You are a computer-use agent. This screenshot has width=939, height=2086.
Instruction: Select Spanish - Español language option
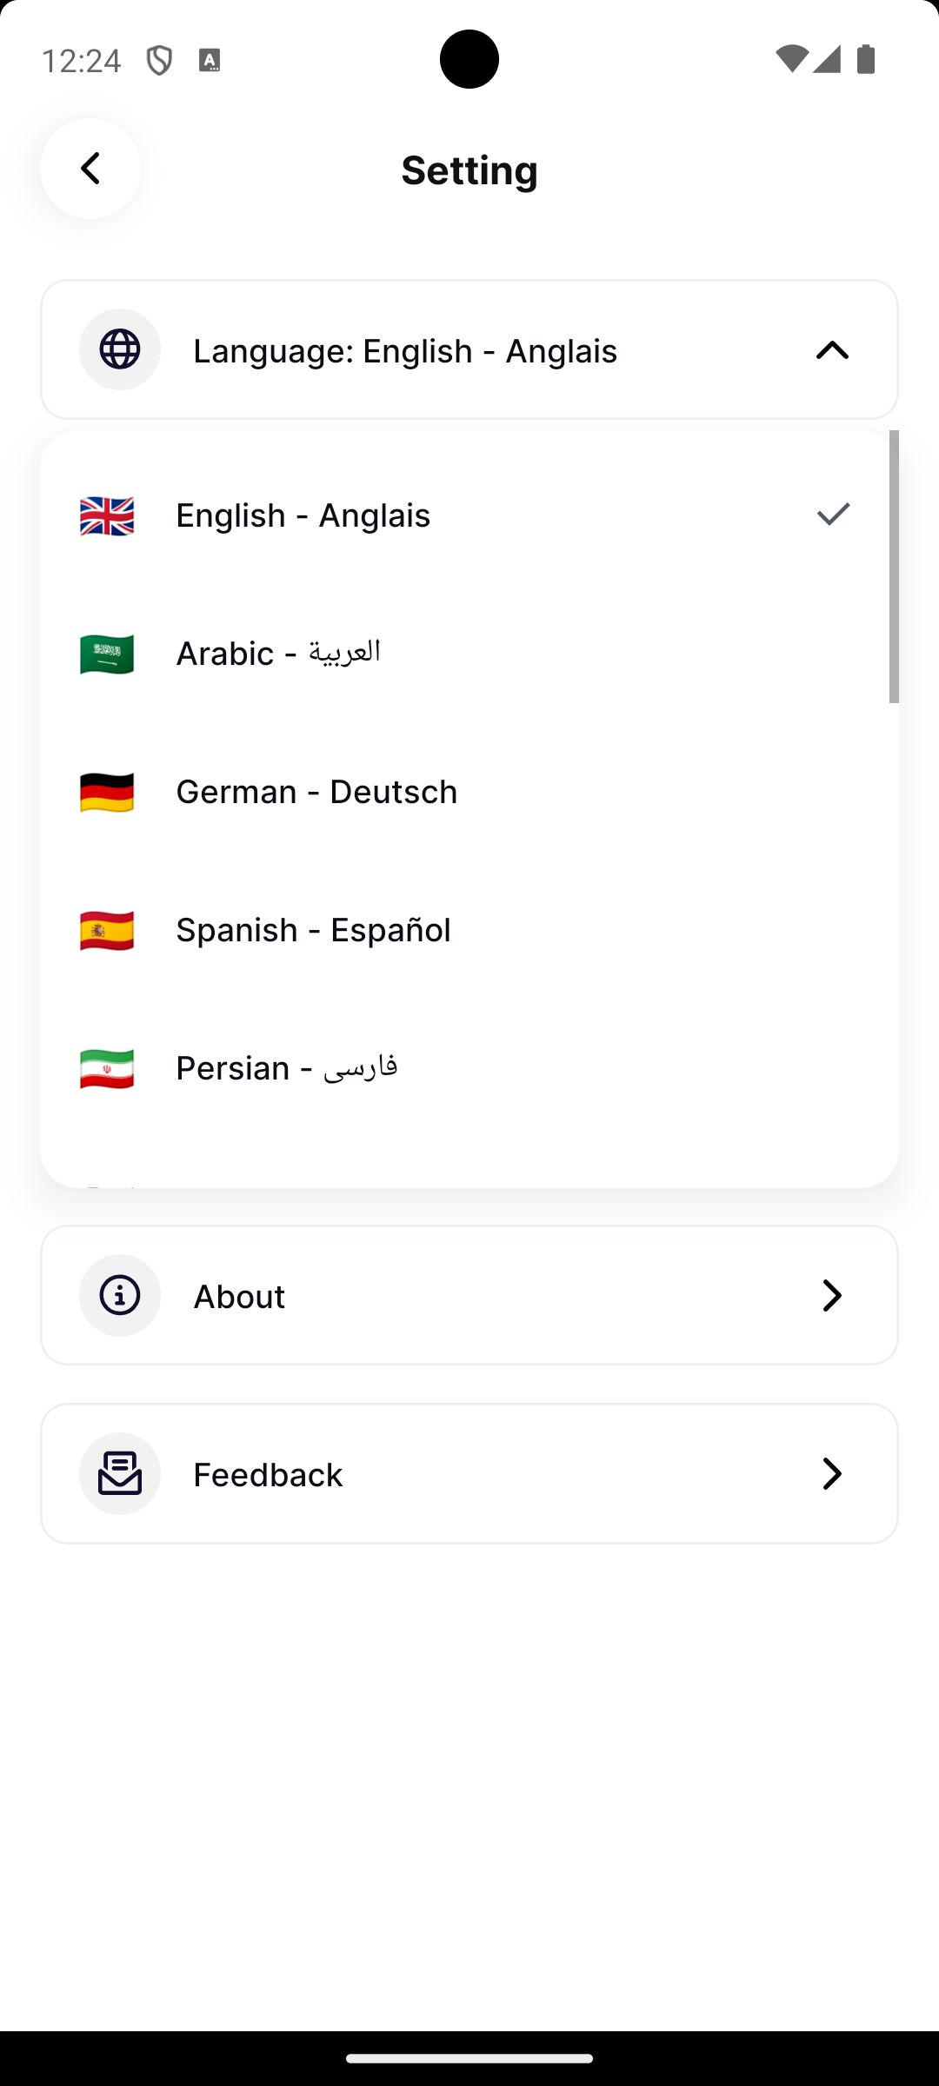click(313, 930)
